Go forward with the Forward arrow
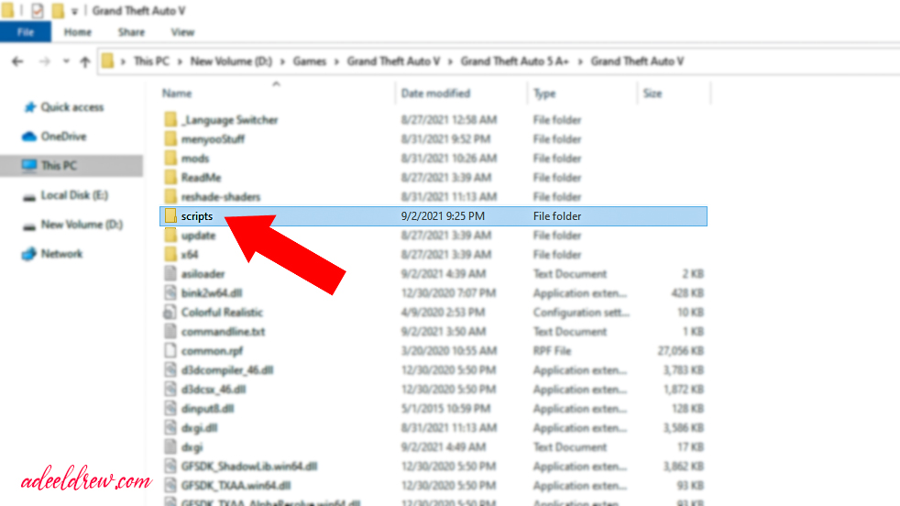This screenshot has height=506, width=900. (44, 61)
